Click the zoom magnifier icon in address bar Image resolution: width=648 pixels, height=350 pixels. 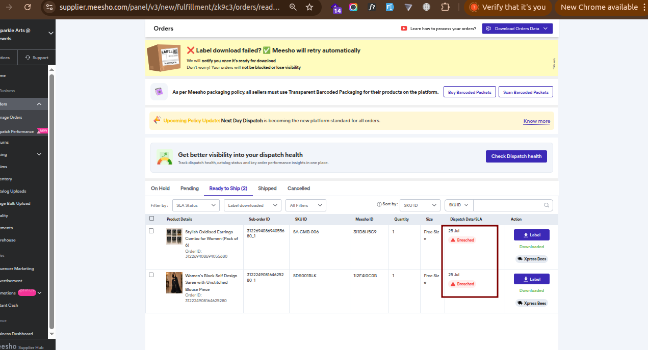(x=293, y=7)
